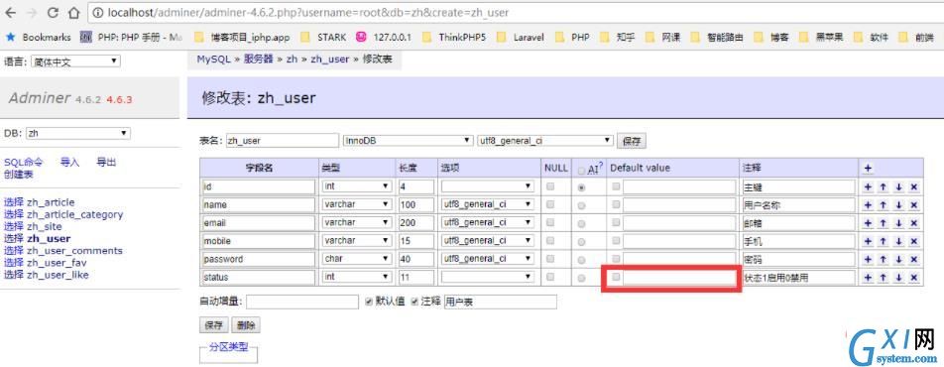Image resolution: width=944 pixels, height=367 pixels.
Task: Move the email field down
Action: click(898, 223)
